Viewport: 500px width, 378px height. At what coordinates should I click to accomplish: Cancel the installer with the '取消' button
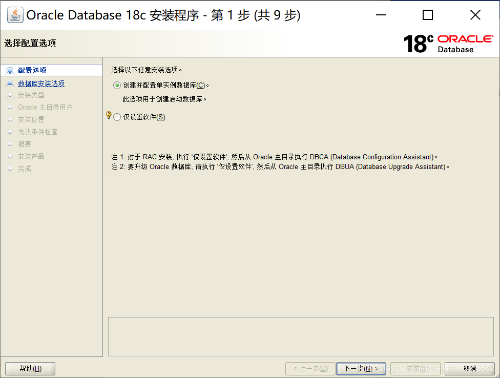tap(470, 369)
